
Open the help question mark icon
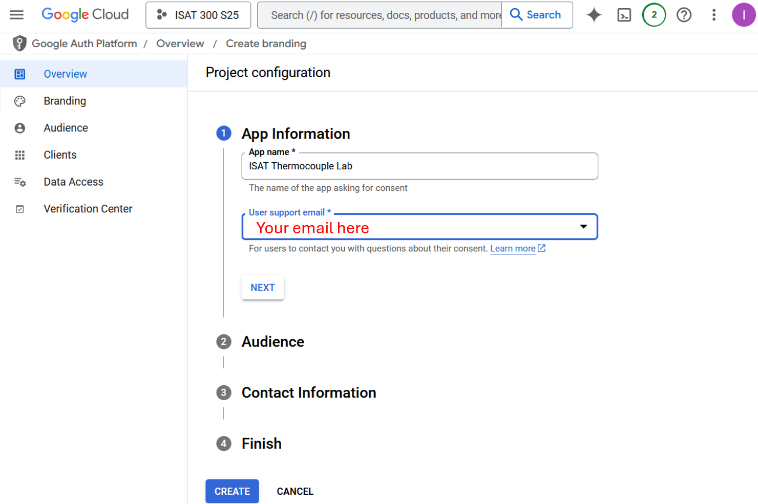(x=684, y=15)
